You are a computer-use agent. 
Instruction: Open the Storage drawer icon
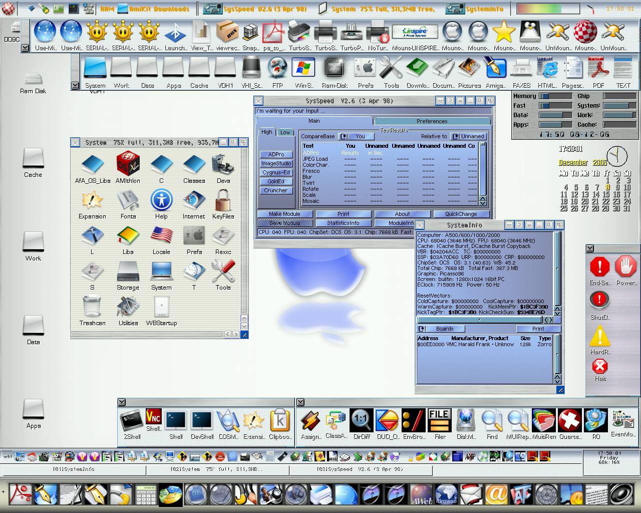click(128, 272)
